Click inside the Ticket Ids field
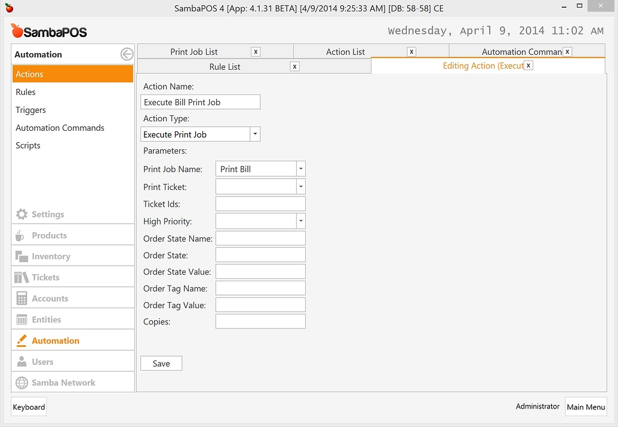 tap(260, 203)
